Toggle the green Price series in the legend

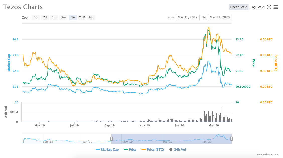(130, 149)
